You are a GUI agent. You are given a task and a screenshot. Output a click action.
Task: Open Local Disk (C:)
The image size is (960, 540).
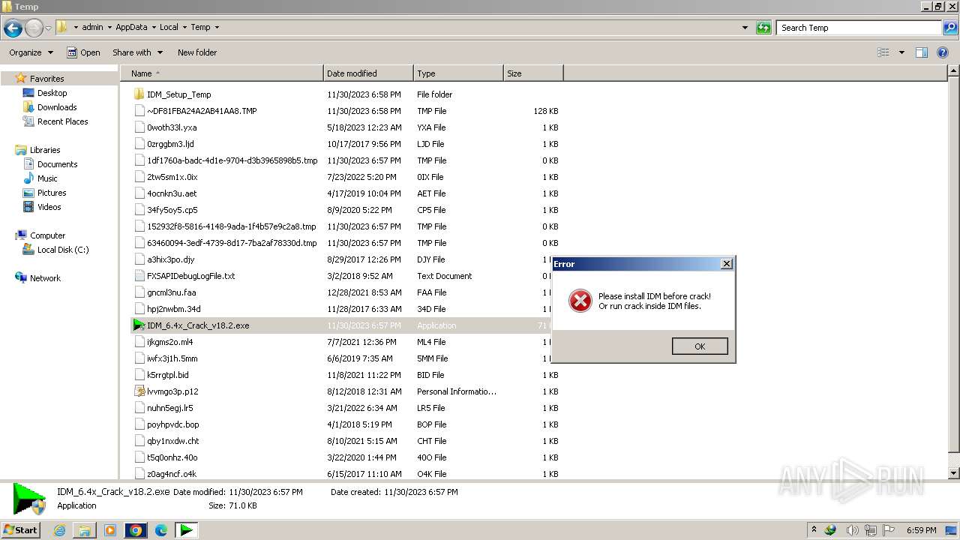(63, 250)
